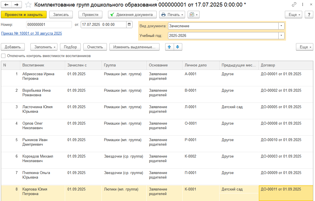This screenshot has height=201, width=315.
Task: Open calendar picker for document date
Action: click(x=130, y=25)
